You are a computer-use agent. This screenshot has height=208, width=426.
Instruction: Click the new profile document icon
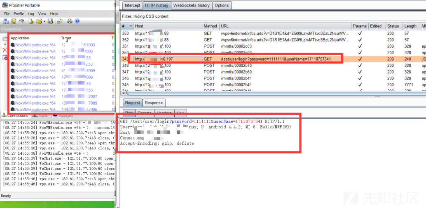(x=31, y=21)
